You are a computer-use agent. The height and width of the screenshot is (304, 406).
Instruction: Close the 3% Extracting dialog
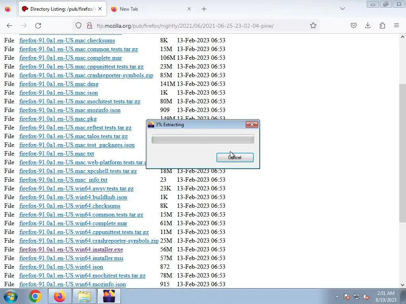[x=252, y=125]
